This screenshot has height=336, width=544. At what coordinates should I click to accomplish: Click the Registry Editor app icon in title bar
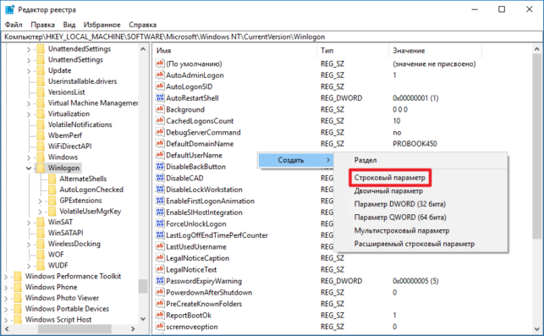pos(9,9)
